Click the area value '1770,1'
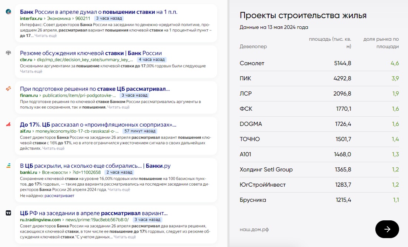 [344, 109]
